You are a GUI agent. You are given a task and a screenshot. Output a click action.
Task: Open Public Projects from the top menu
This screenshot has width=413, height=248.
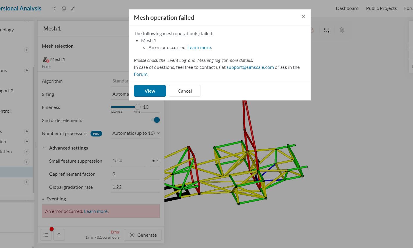point(381,8)
